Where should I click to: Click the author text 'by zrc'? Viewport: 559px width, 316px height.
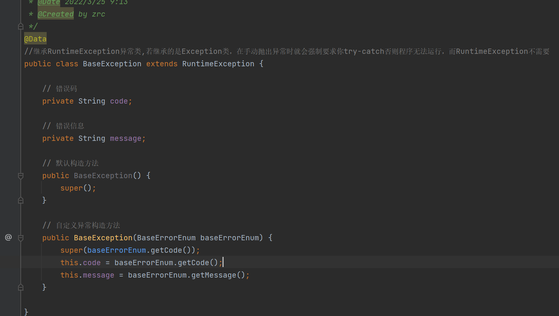pyautogui.click(x=92, y=14)
